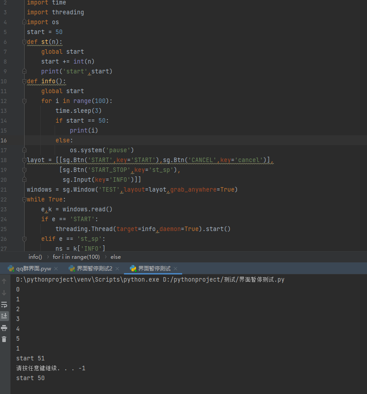
Task: Toggle scroll to end of console output
Action: pyautogui.click(x=4, y=316)
